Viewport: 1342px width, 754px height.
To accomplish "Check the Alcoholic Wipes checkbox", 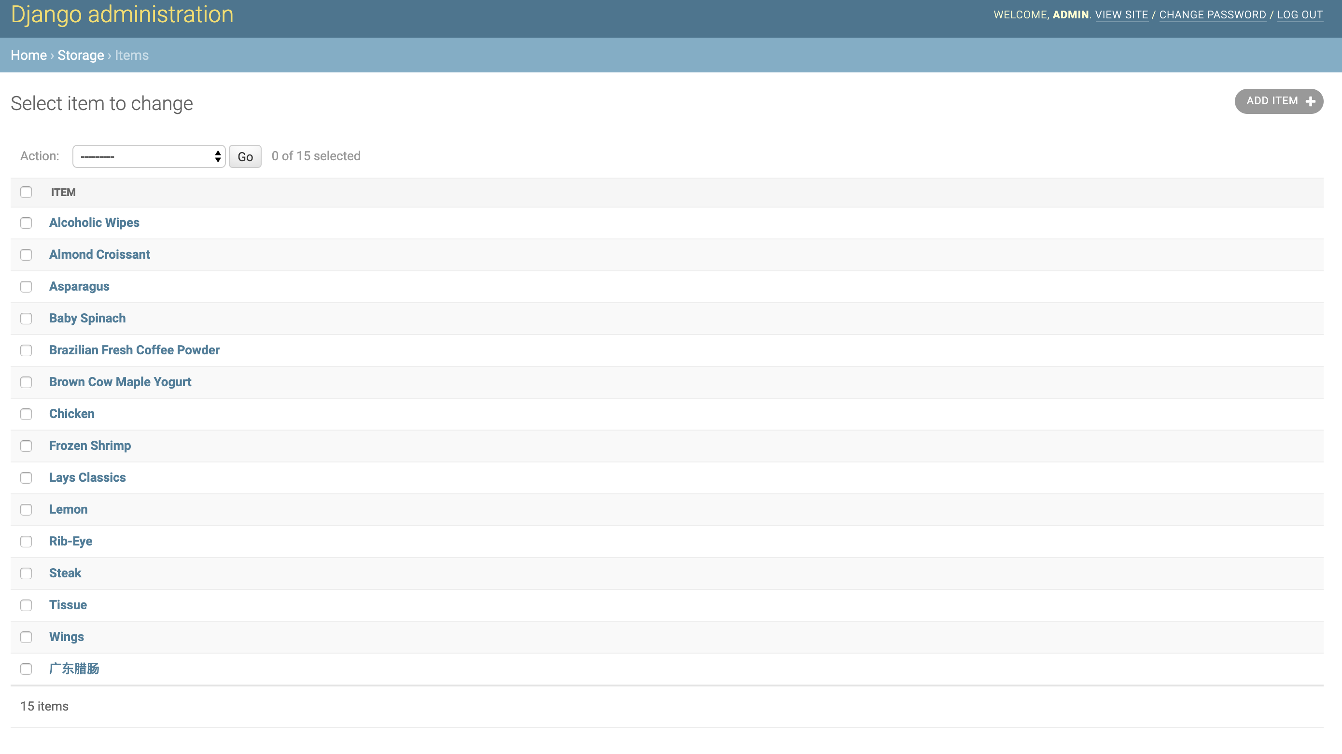I will point(26,223).
